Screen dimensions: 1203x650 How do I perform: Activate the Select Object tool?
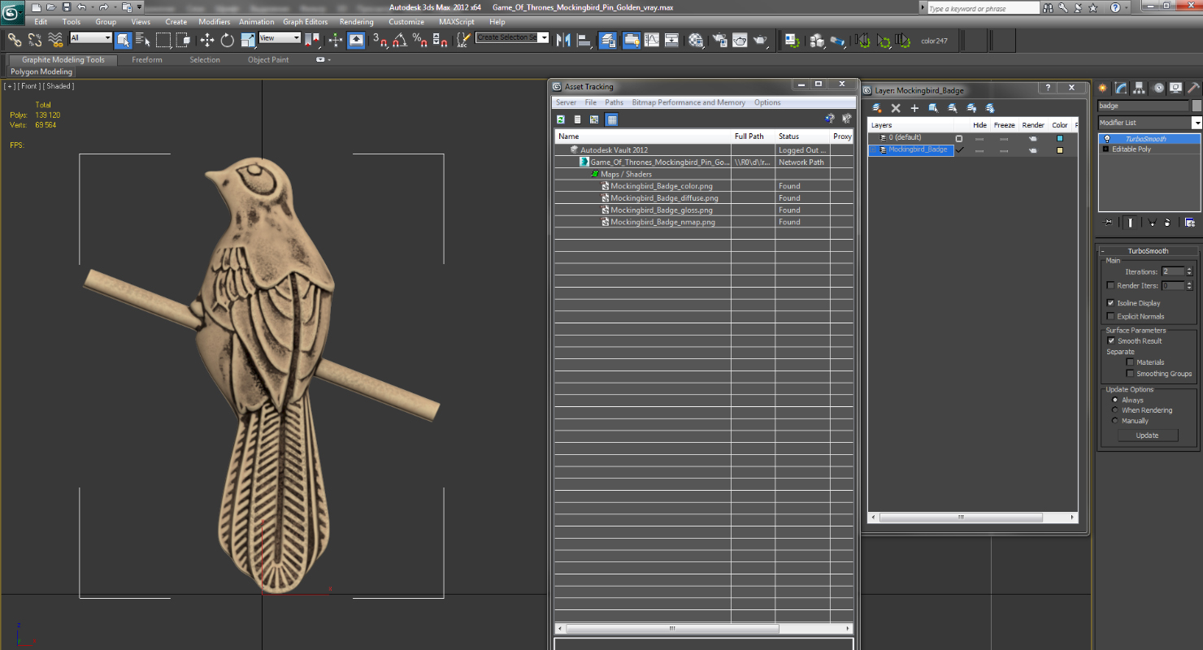pos(124,40)
